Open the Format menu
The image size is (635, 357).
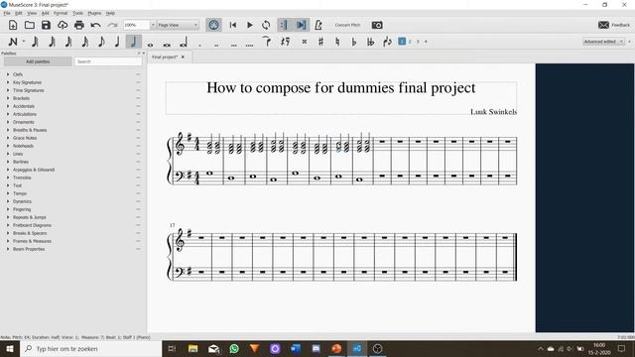coord(61,13)
